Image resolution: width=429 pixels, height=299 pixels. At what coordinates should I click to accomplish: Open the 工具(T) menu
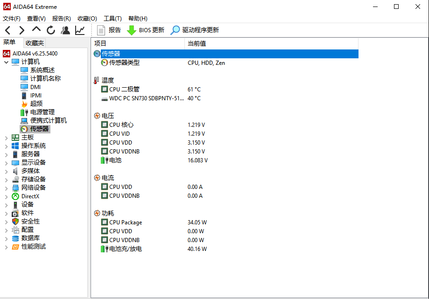tap(113, 19)
